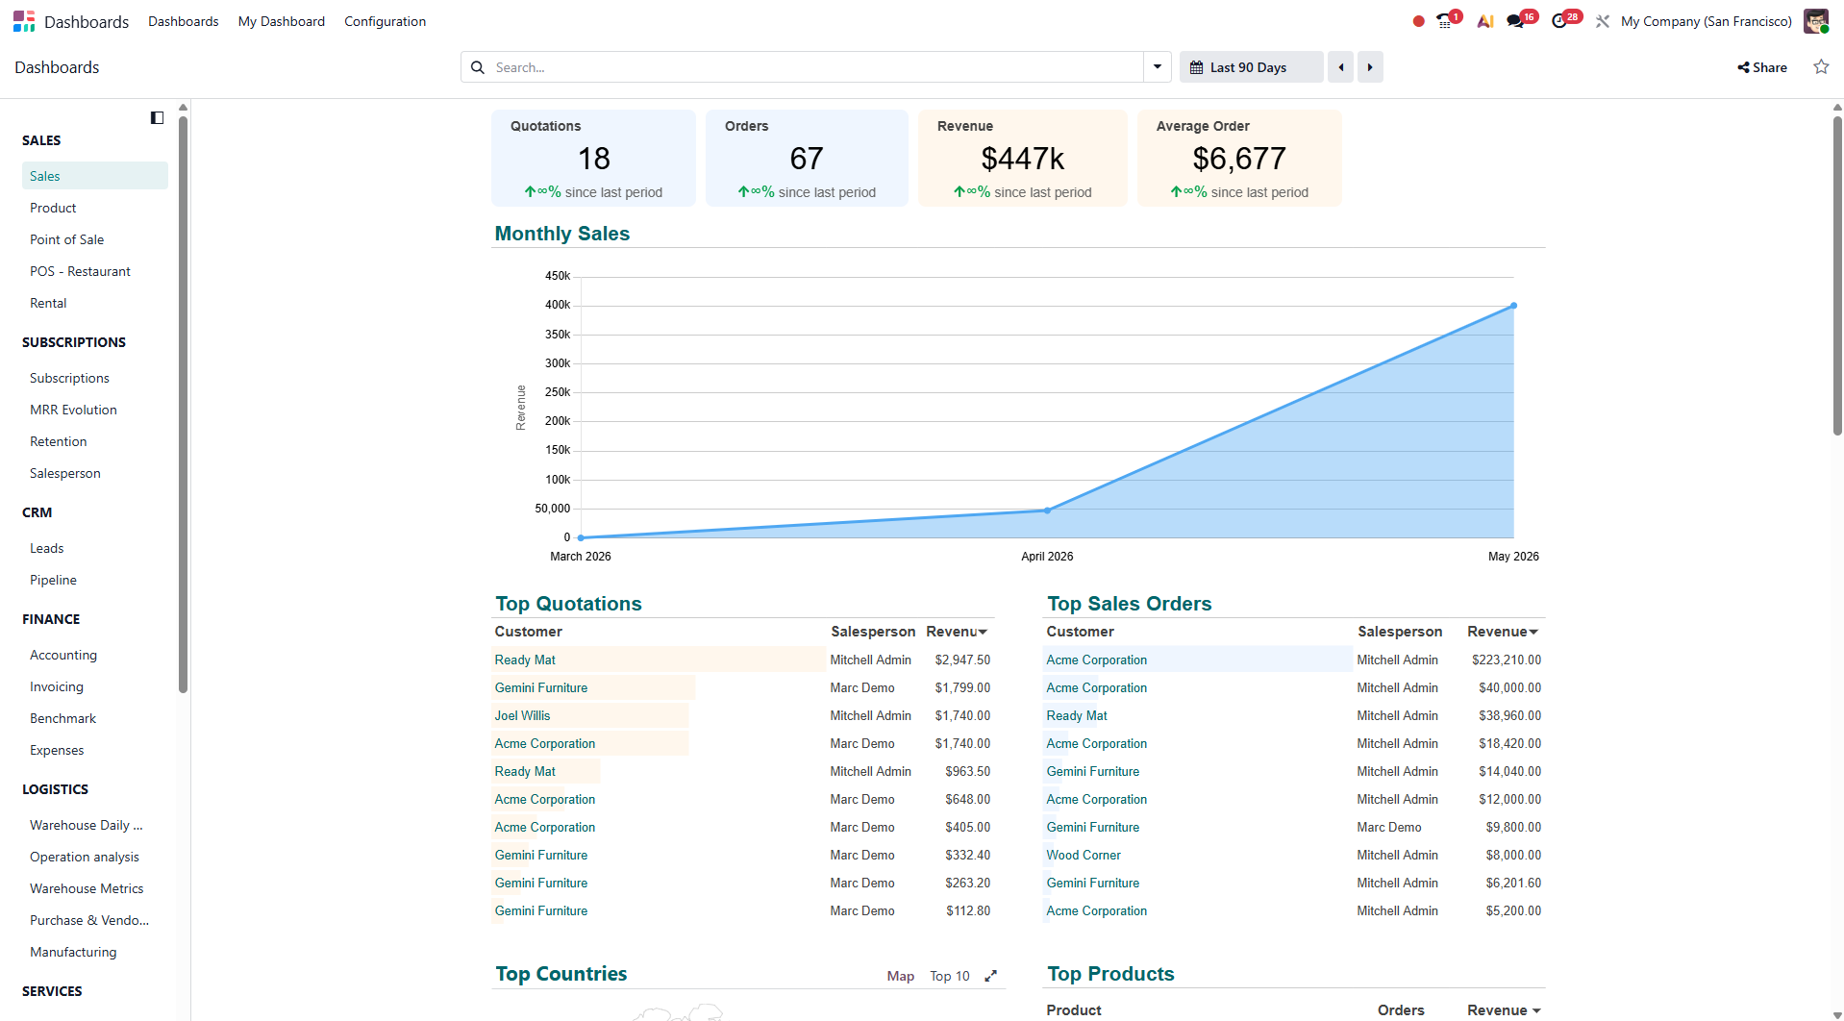Click the May 2026 data point on chart
The width and height of the screenshot is (1844, 1021).
click(x=1513, y=306)
